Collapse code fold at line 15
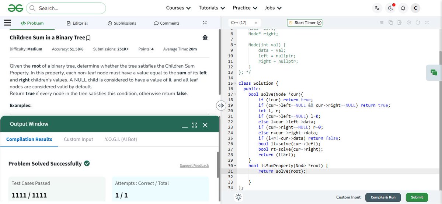This screenshot has width=442, height=204. point(235,83)
